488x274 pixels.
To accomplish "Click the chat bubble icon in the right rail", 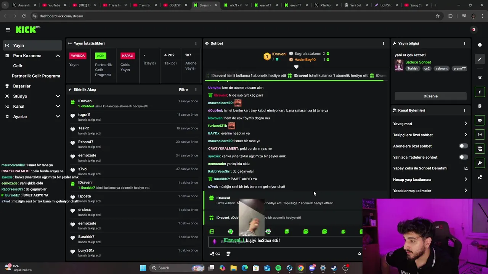I will [480, 120].
